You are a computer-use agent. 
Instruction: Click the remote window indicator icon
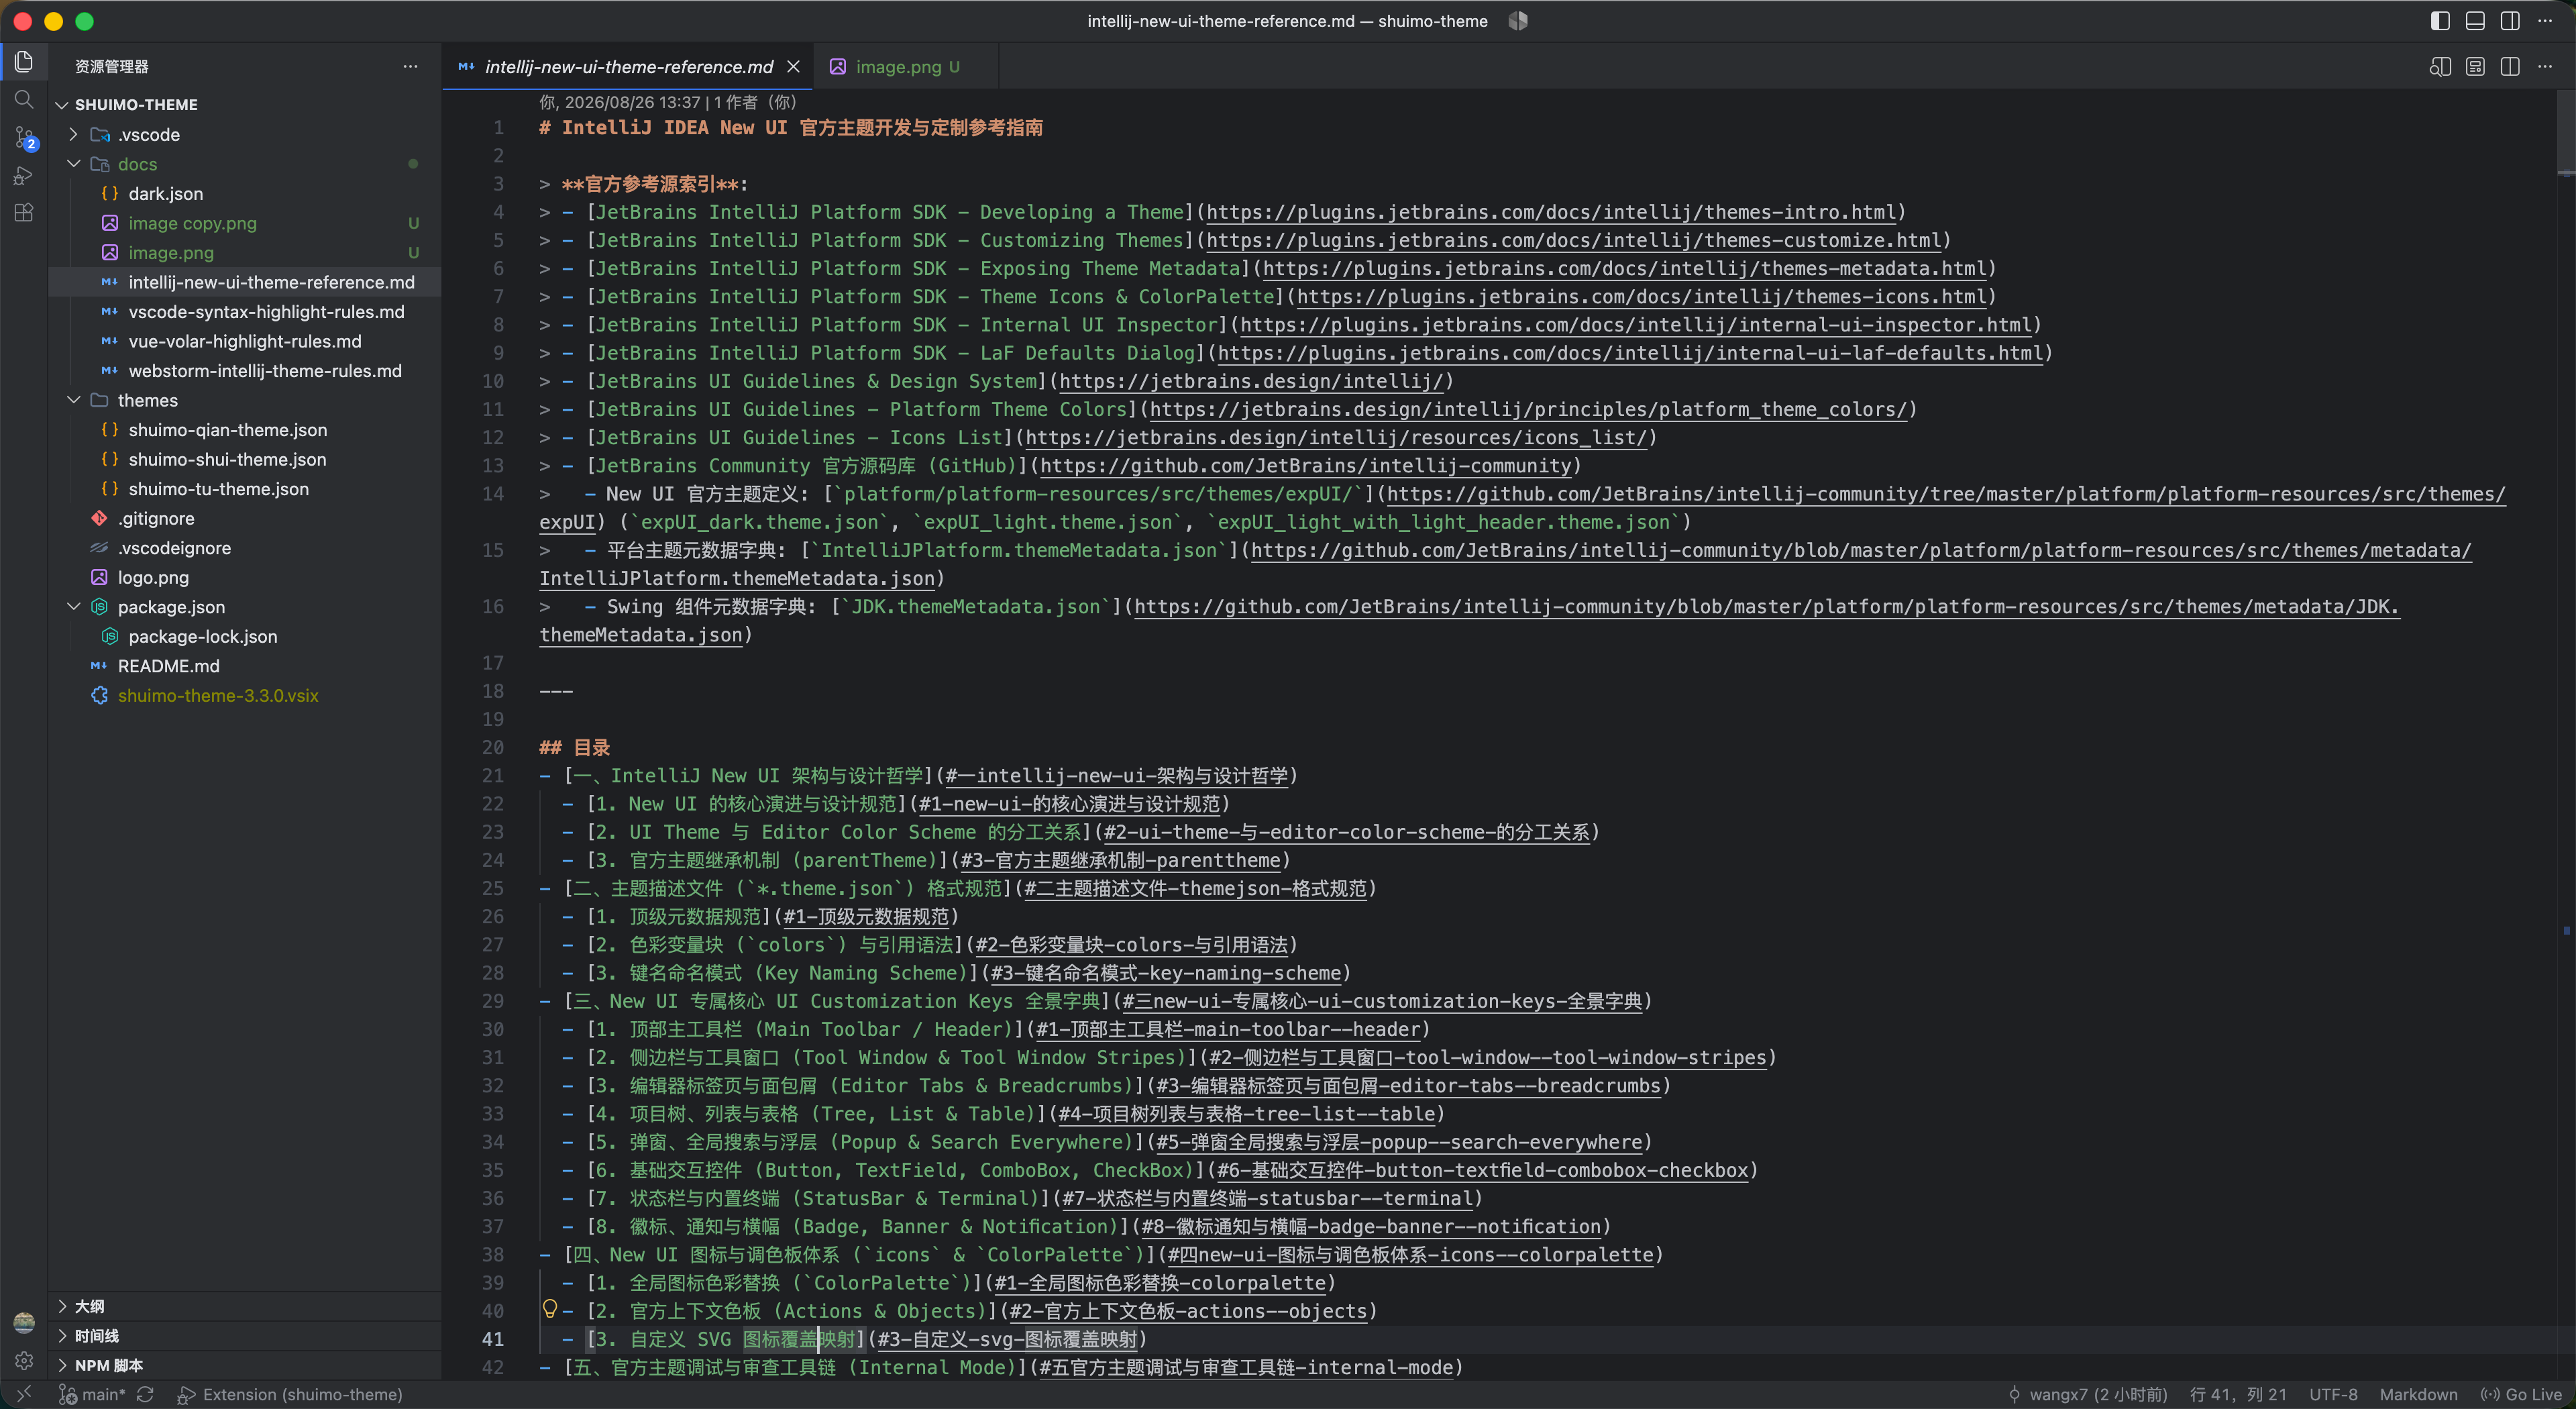tap(24, 1394)
